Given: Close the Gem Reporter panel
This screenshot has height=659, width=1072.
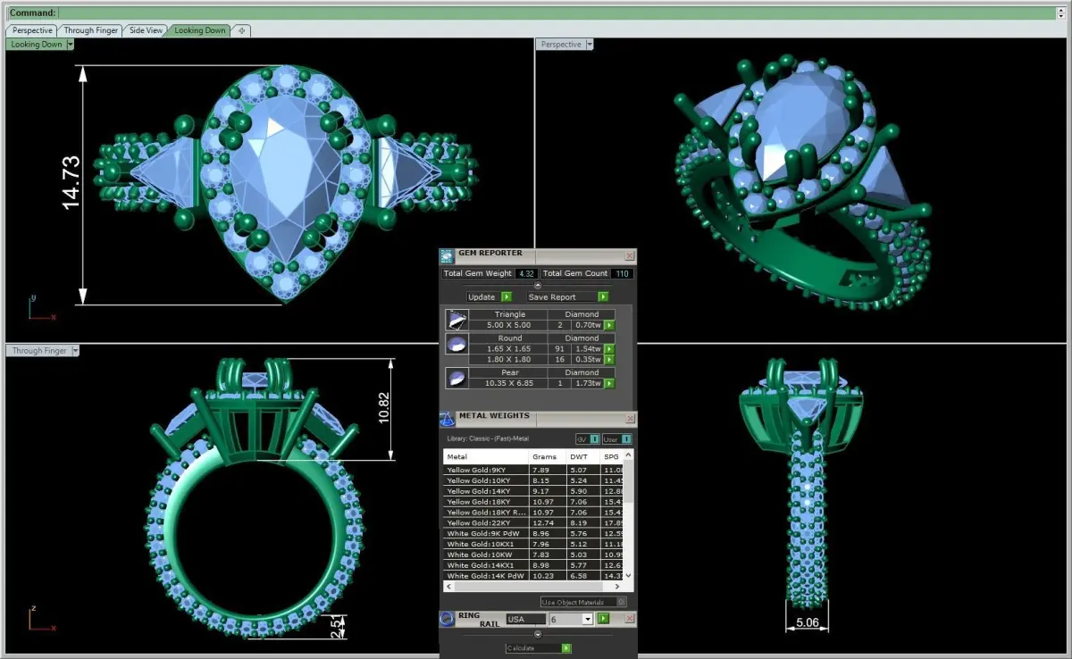Looking at the screenshot, I should click(x=630, y=256).
